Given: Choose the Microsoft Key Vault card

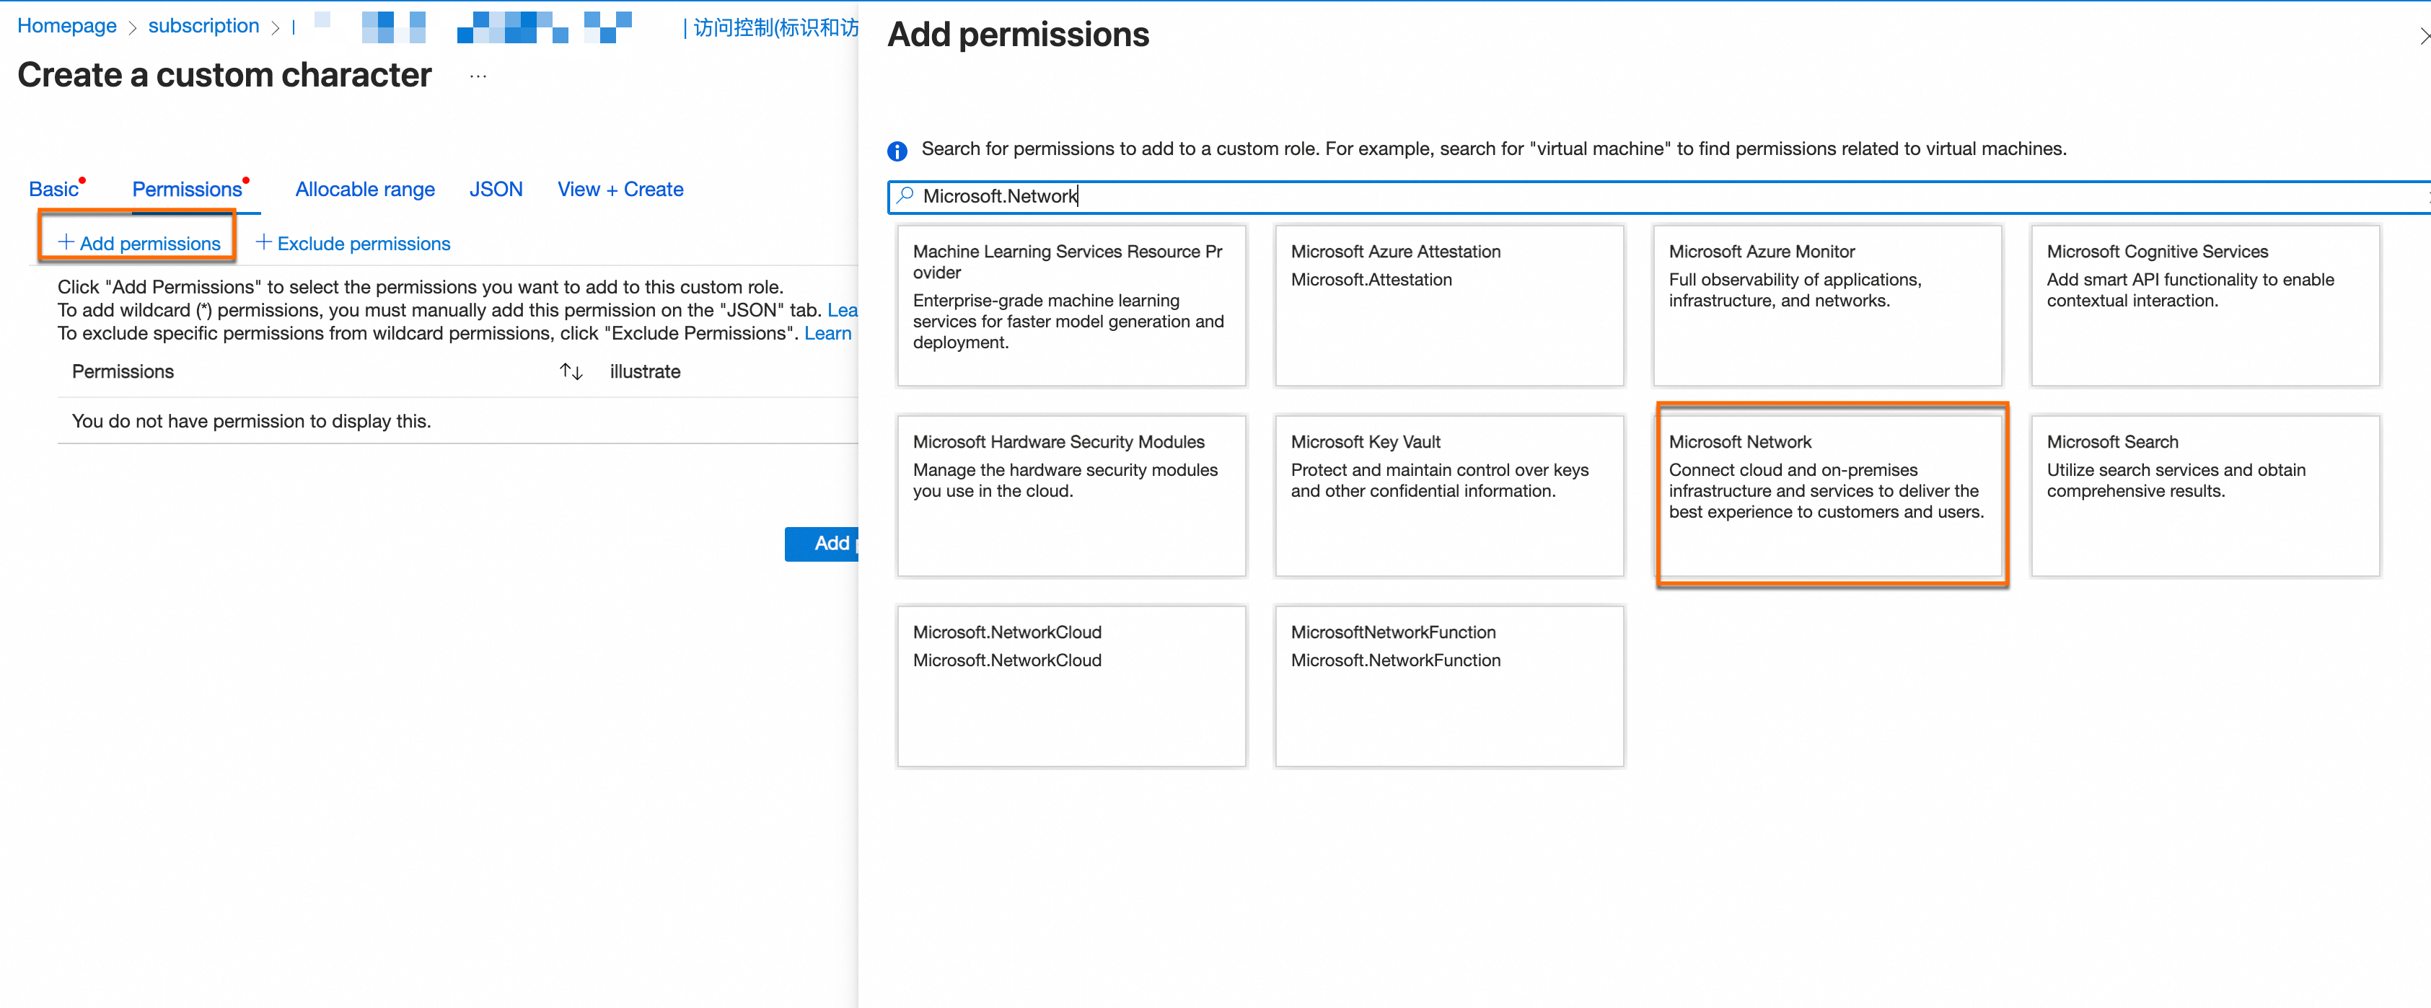Looking at the screenshot, I should [x=1449, y=495].
